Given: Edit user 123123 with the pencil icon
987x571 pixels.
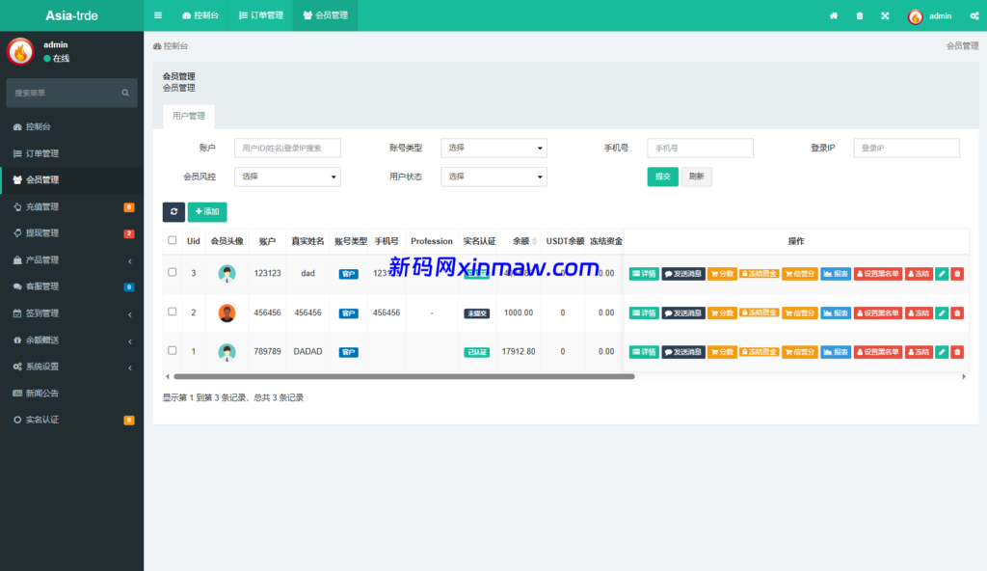Looking at the screenshot, I should tap(942, 274).
